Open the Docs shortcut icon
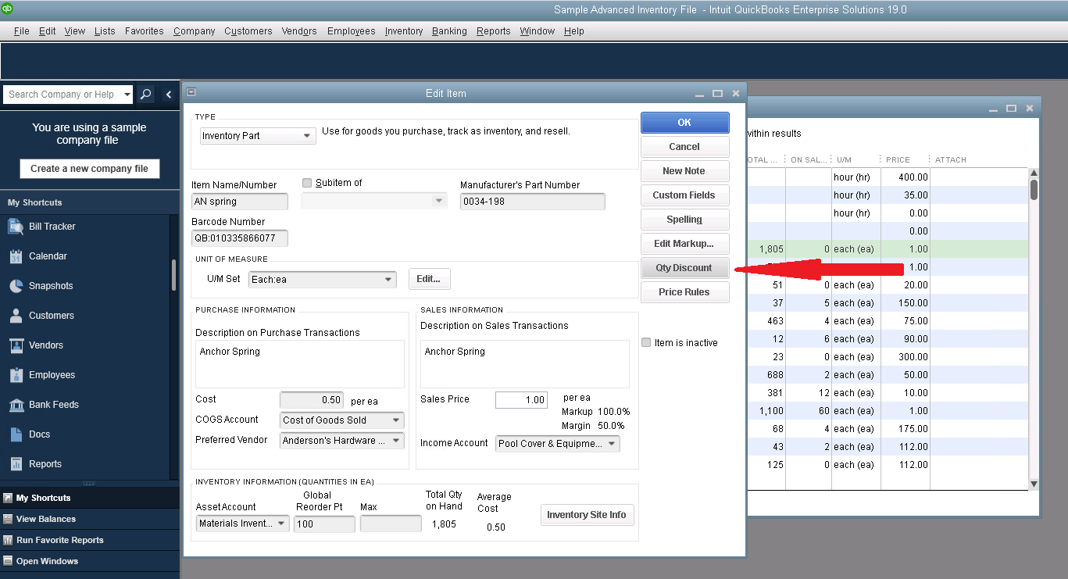Screen dimensions: 1068x579 tap(16, 434)
